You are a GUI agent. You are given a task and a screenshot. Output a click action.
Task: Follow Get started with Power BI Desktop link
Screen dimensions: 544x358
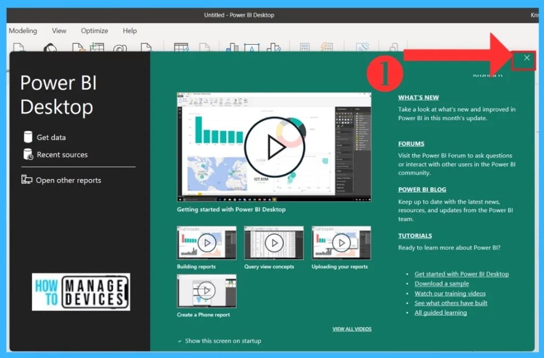[x=462, y=274]
